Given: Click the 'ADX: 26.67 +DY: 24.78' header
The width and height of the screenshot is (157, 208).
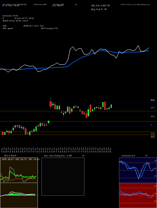Looking at the screenshot, I should [x=14, y=159].
